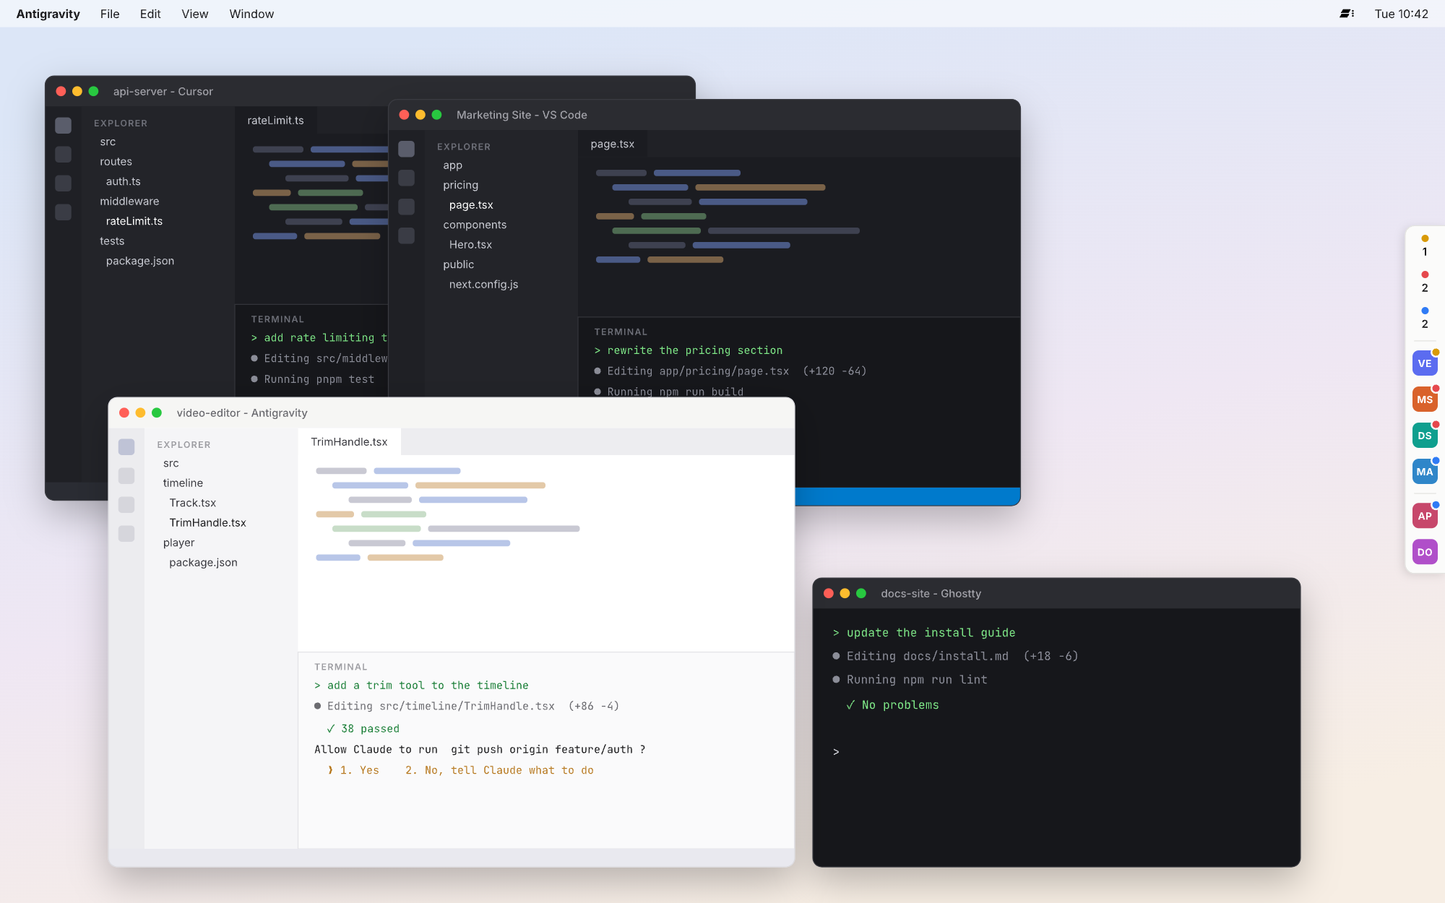This screenshot has height=903, width=1445.
Task: Open the View menu in the menu bar
Action: coord(194,14)
